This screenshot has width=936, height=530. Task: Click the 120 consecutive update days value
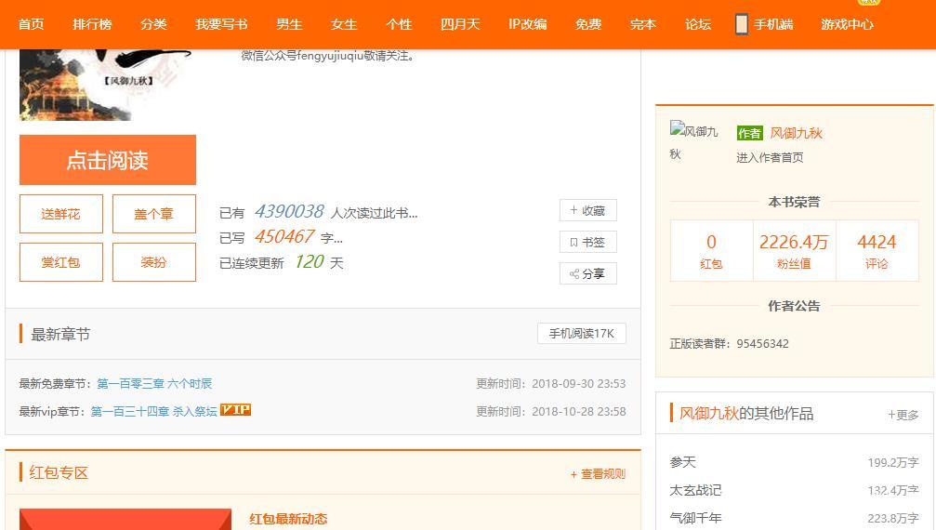[310, 261]
